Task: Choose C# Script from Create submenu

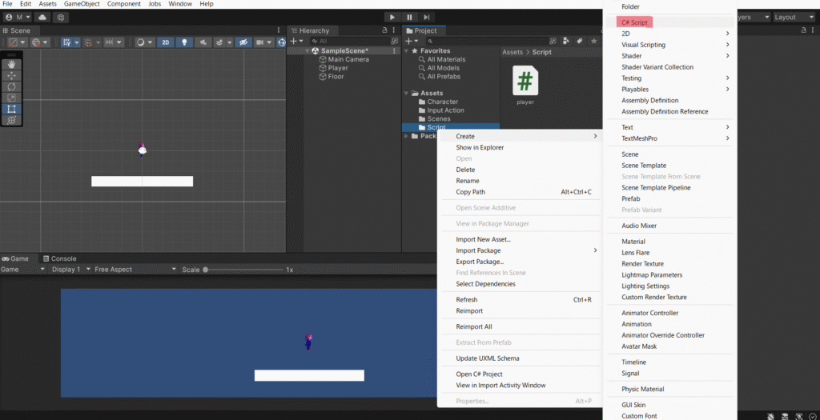Action: click(634, 22)
